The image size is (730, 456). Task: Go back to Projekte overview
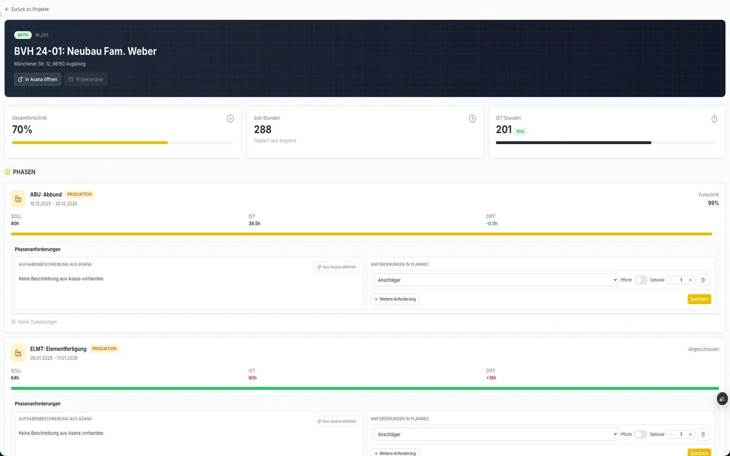click(x=27, y=9)
